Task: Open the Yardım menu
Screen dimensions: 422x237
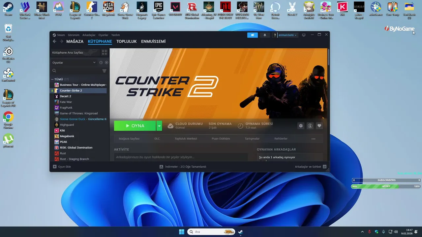Action: point(115,35)
